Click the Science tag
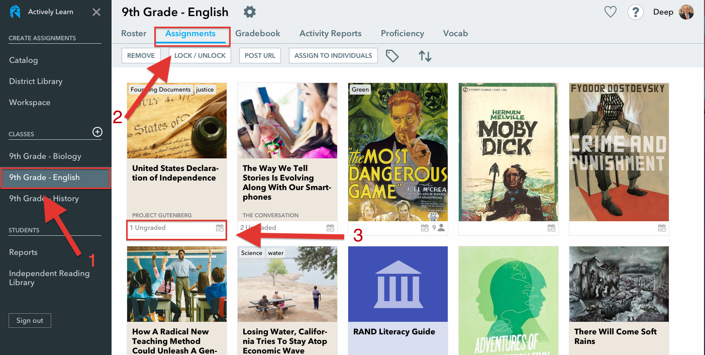The height and width of the screenshot is (355, 705). (x=252, y=253)
